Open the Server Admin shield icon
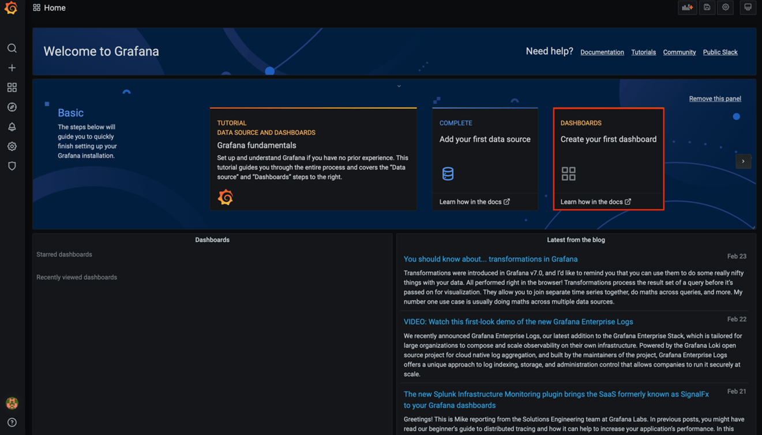This screenshot has height=435, width=762. (12, 166)
